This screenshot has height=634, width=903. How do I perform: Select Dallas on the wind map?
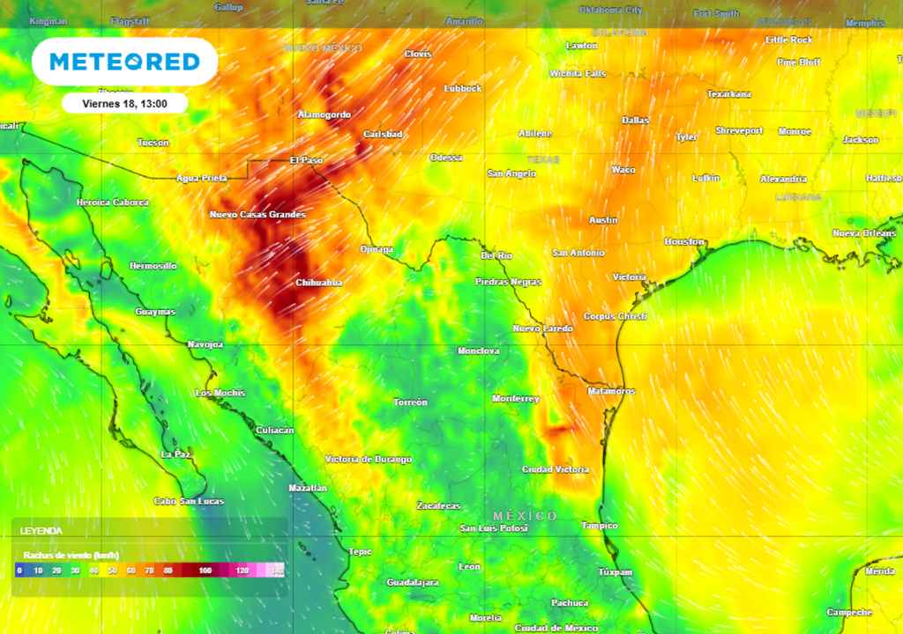pyautogui.click(x=635, y=120)
